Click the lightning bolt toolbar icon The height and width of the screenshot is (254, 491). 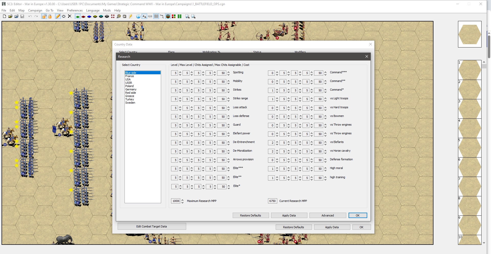(x=130, y=16)
